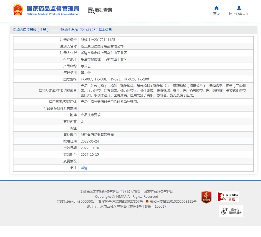Click the 产品储存条件及有效期 label
This screenshot has width=261, height=237.
[60, 108]
